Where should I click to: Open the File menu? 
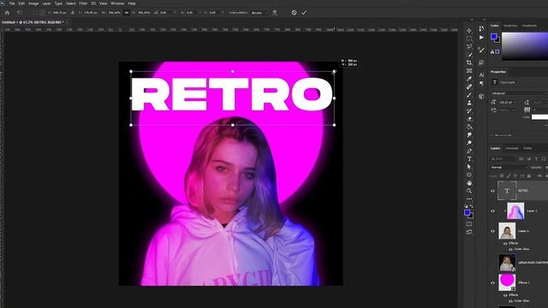(x=12, y=3)
